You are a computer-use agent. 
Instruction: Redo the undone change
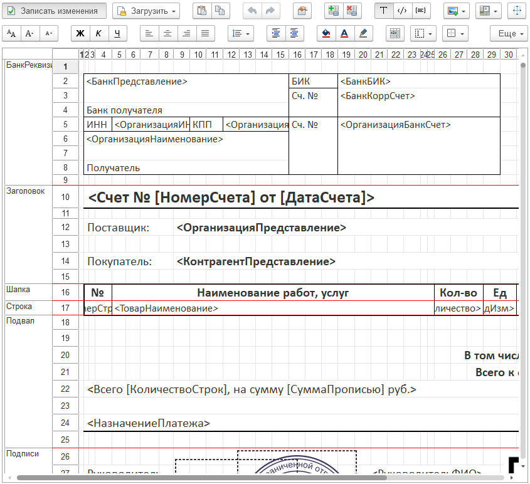pos(270,11)
